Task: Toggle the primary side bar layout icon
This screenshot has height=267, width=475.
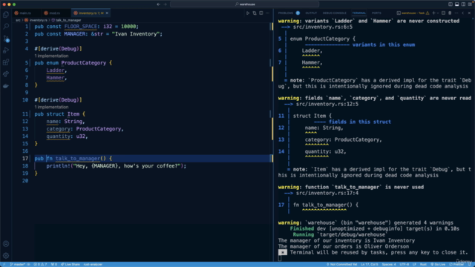Action: [451, 4]
